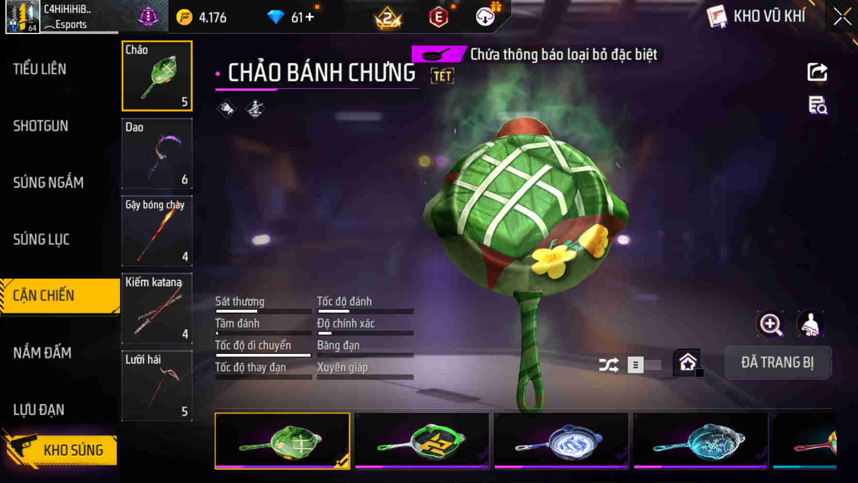The height and width of the screenshot is (483, 858).
Task: Open the skin details search icon
Action: (818, 105)
